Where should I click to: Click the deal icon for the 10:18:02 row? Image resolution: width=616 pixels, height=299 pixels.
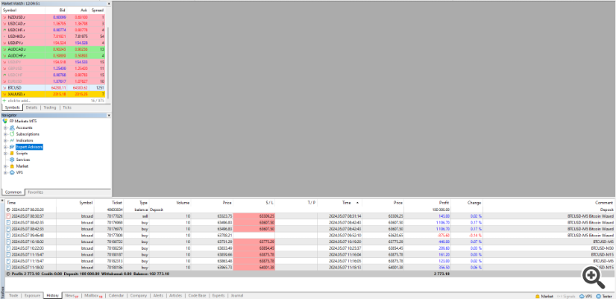8,241
